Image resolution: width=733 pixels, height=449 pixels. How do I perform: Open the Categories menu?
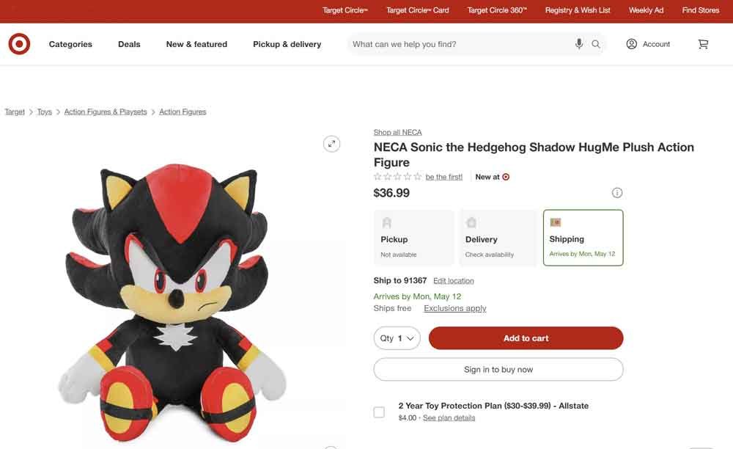(x=70, y=44)
